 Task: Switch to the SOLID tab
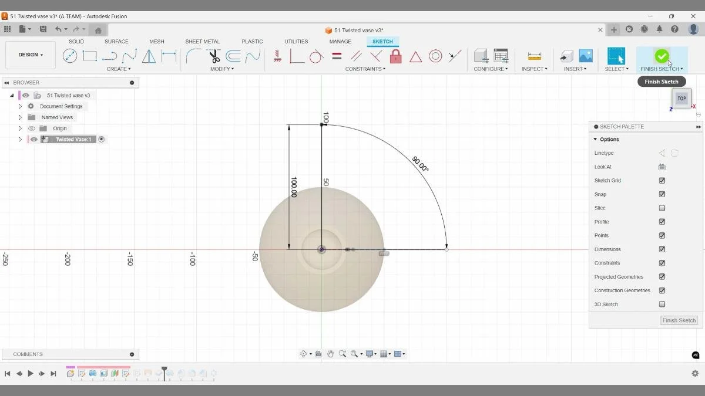click(x=76, y=41)
